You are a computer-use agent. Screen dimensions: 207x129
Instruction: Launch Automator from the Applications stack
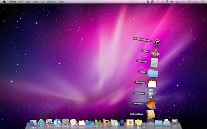point(151,94)
